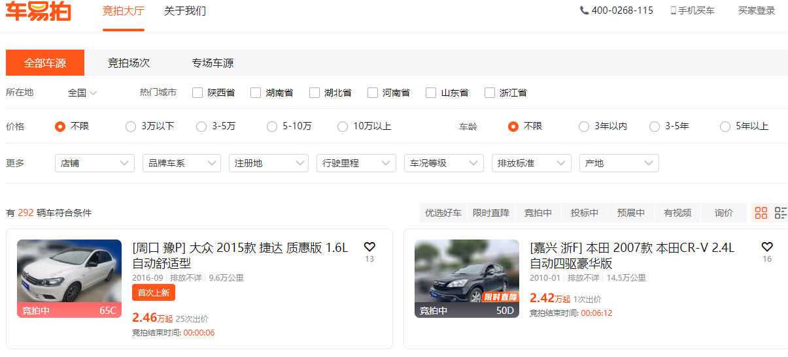Check the 河南省 checkbox
This screenshot has height=357, width=788.
pyautogui.click(x=373, y=93)
